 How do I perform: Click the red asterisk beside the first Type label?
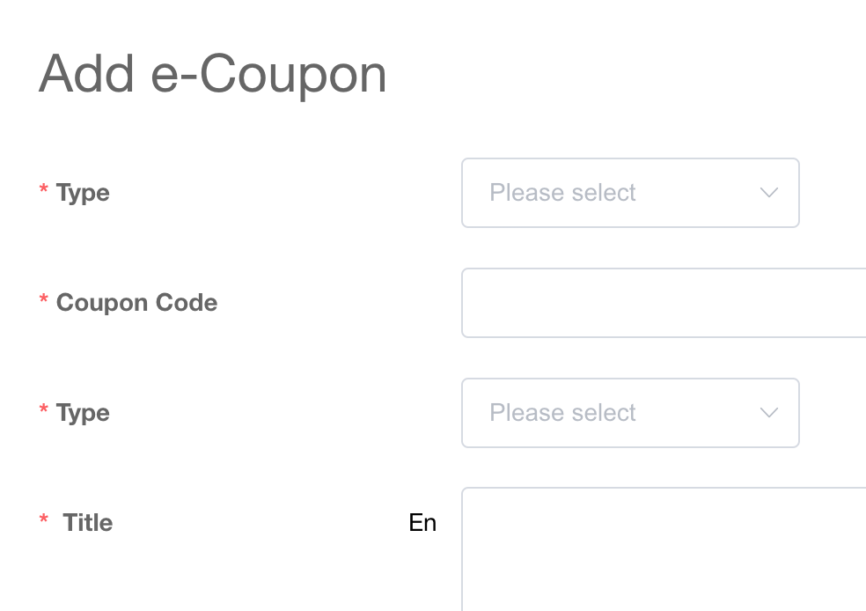click(43, 191)
